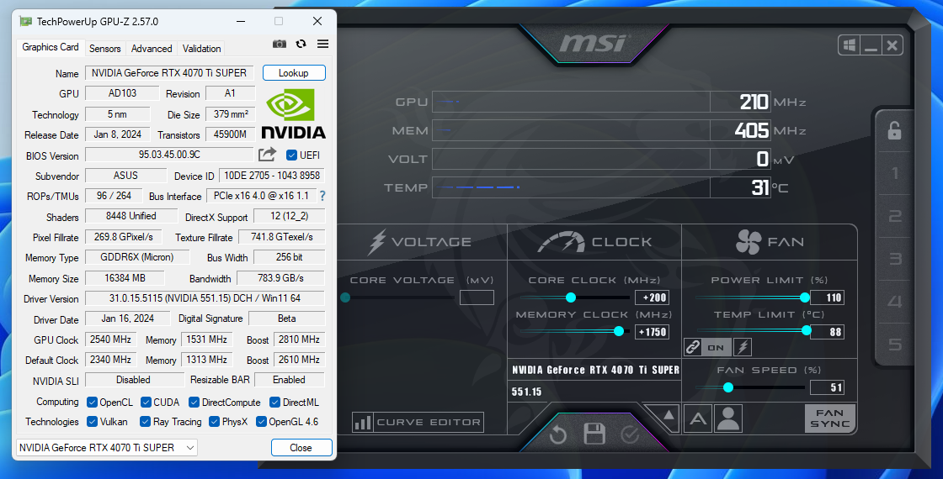Select profile slot 5 in Afterburner
Screen dimensions: 943x479
(x=895, y=345)
